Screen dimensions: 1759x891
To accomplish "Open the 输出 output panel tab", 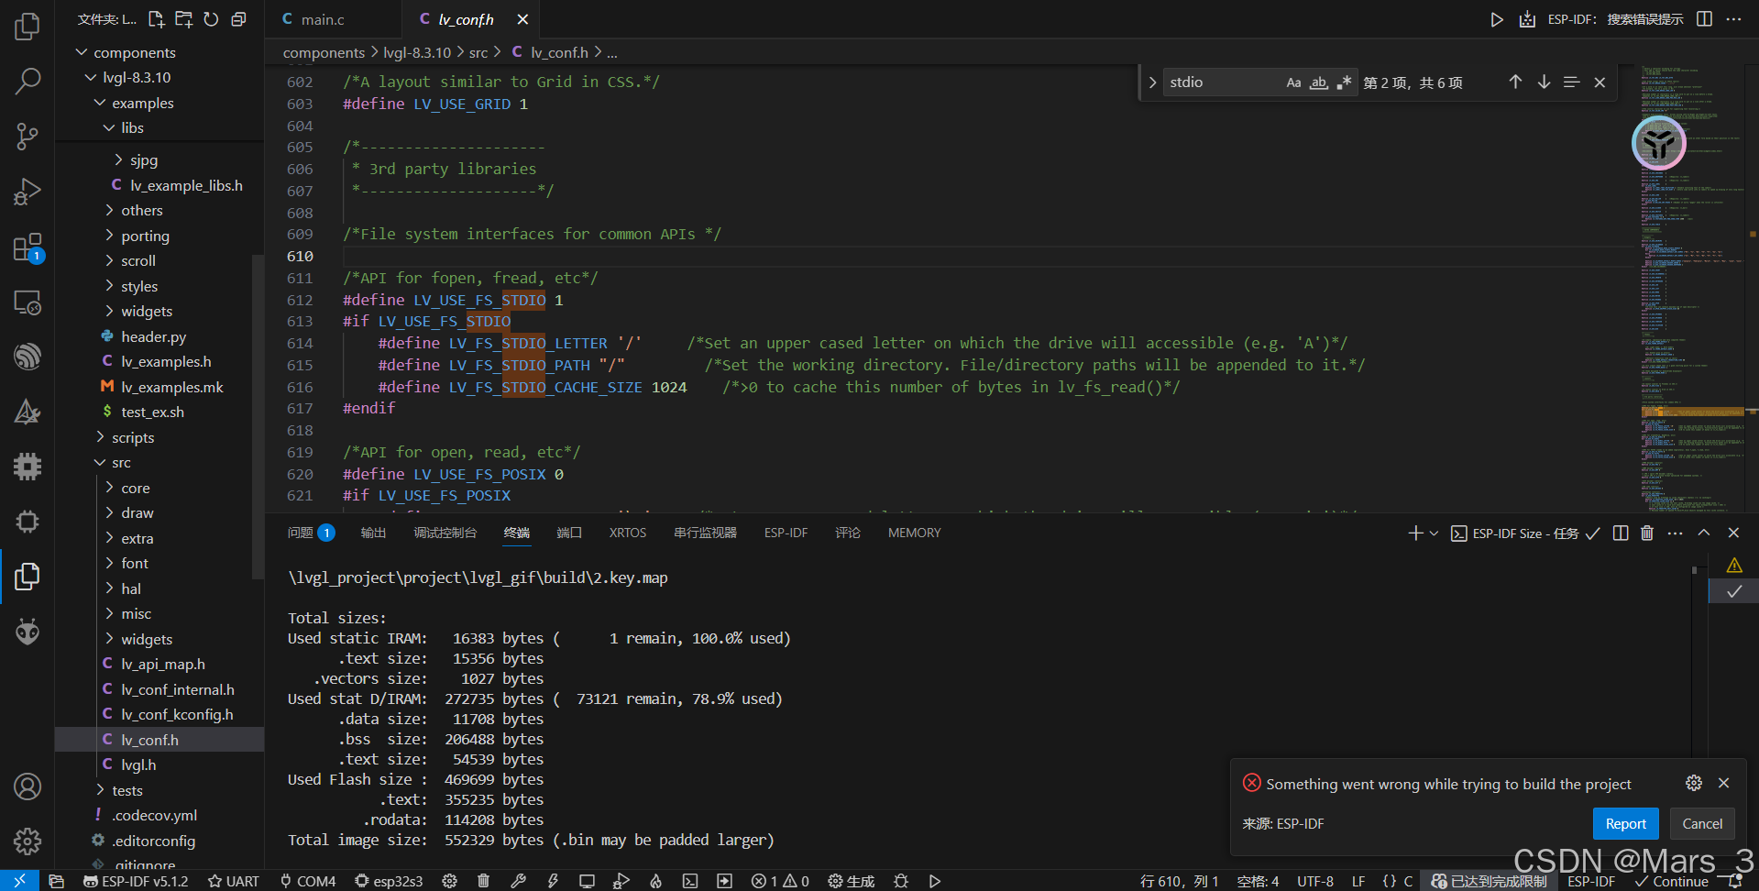I will point(373,533).
